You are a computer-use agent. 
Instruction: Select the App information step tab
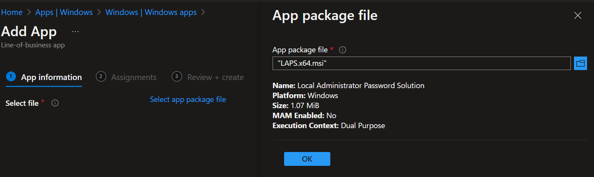click(44, 77)
